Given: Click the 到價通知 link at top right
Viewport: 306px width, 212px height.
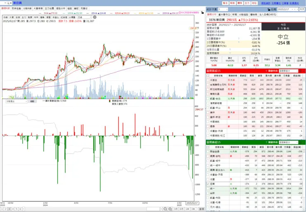Looking at the screenshot, I should 294,3.
